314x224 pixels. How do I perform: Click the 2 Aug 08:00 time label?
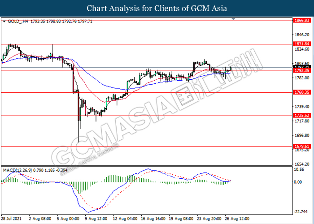pyautogui.click(x=40, y=219)
